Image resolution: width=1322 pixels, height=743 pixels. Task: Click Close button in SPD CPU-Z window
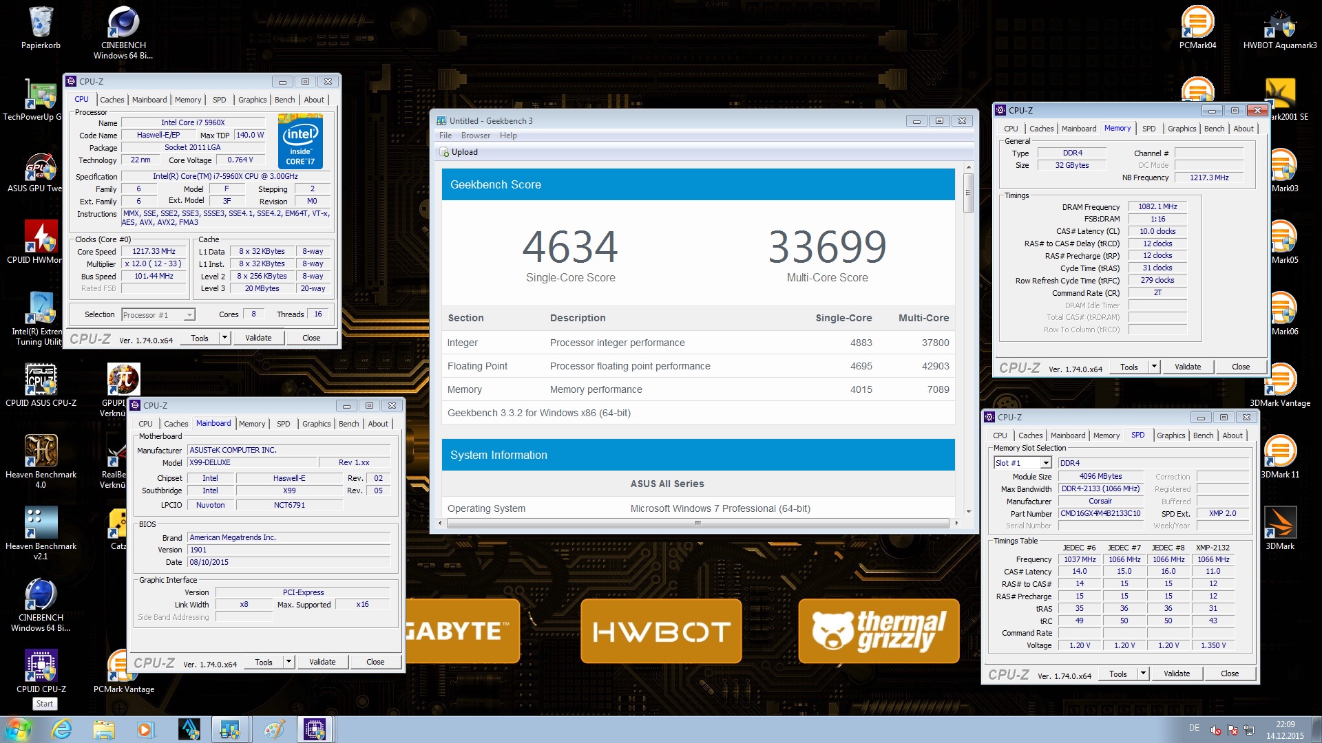(x=1230, y=674)
